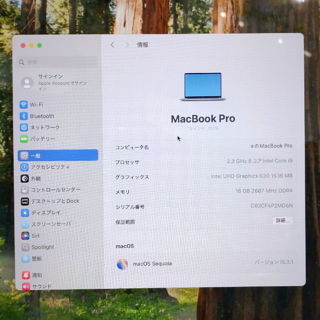The image size is (320, 320).
Task: Click the MacBook Pro laptop image
Action: click(203, 87)
